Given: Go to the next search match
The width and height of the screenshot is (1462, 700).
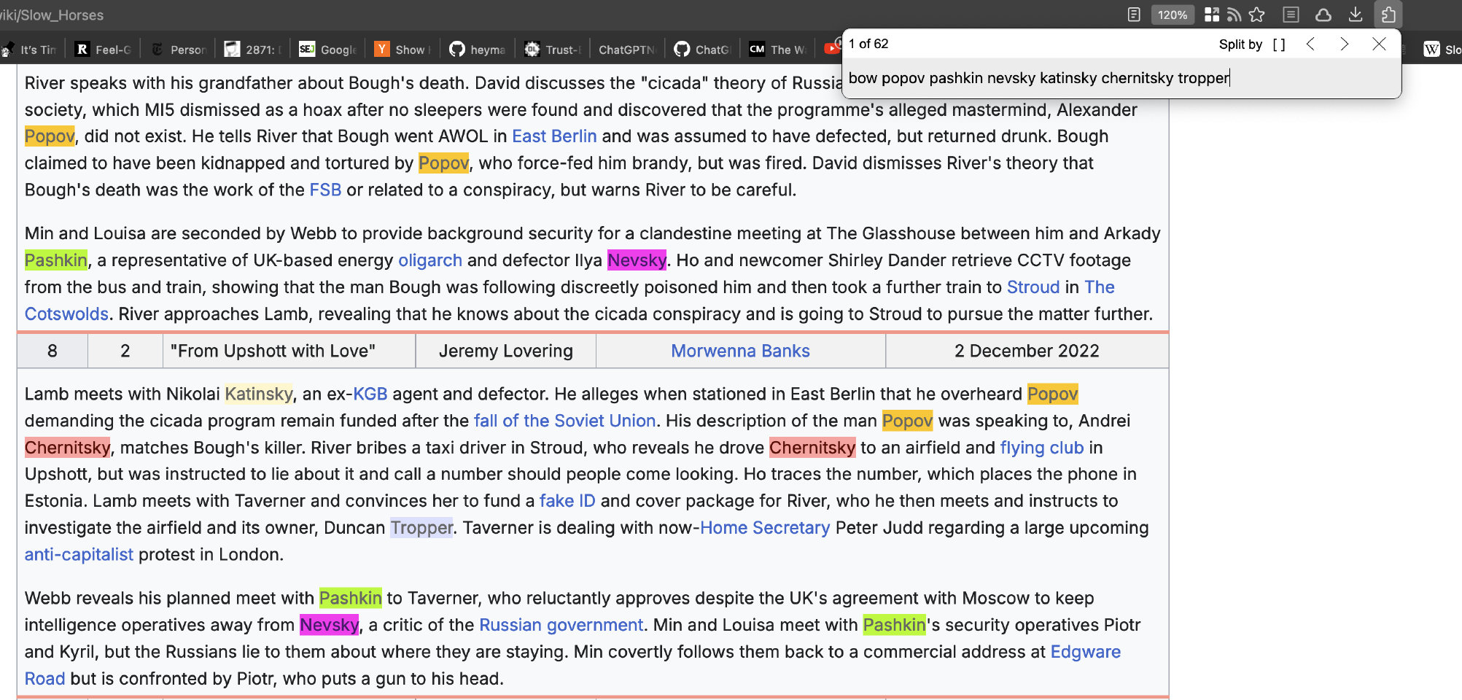Looking at the screenshot, I should click(x=1344, y=44).
